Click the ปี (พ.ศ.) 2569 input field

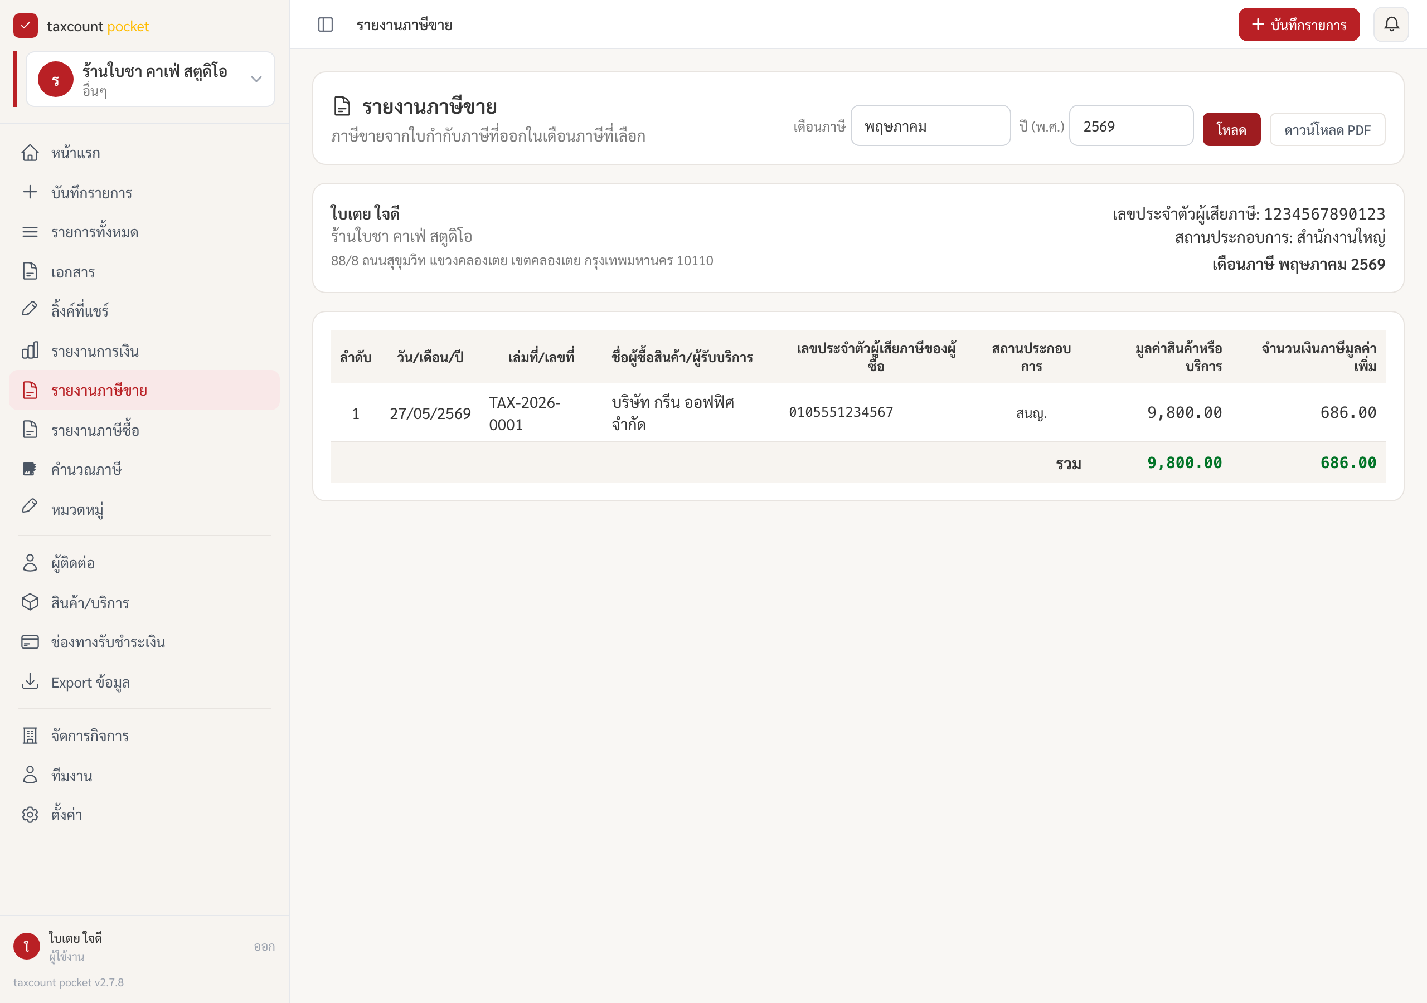pos(1130,126)
